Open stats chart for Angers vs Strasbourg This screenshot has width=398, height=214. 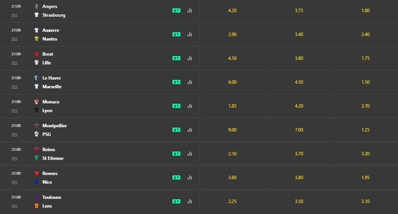coord(190,10)
